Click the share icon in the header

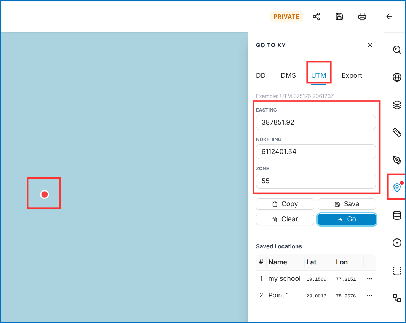[x=316, y=16]
